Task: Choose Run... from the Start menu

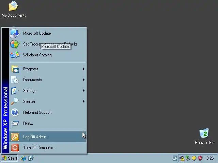Action: 48,123
